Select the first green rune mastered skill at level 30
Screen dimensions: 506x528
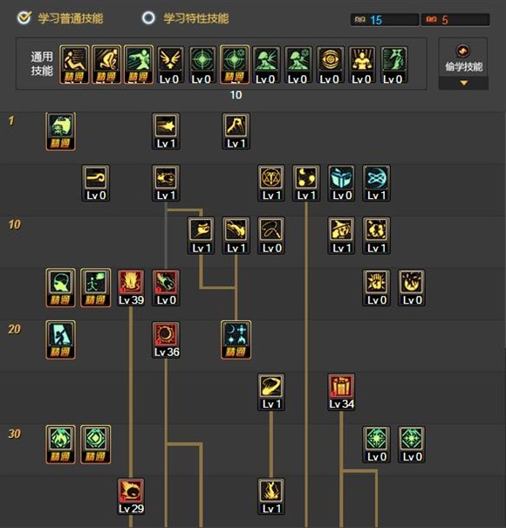(60, 444)
